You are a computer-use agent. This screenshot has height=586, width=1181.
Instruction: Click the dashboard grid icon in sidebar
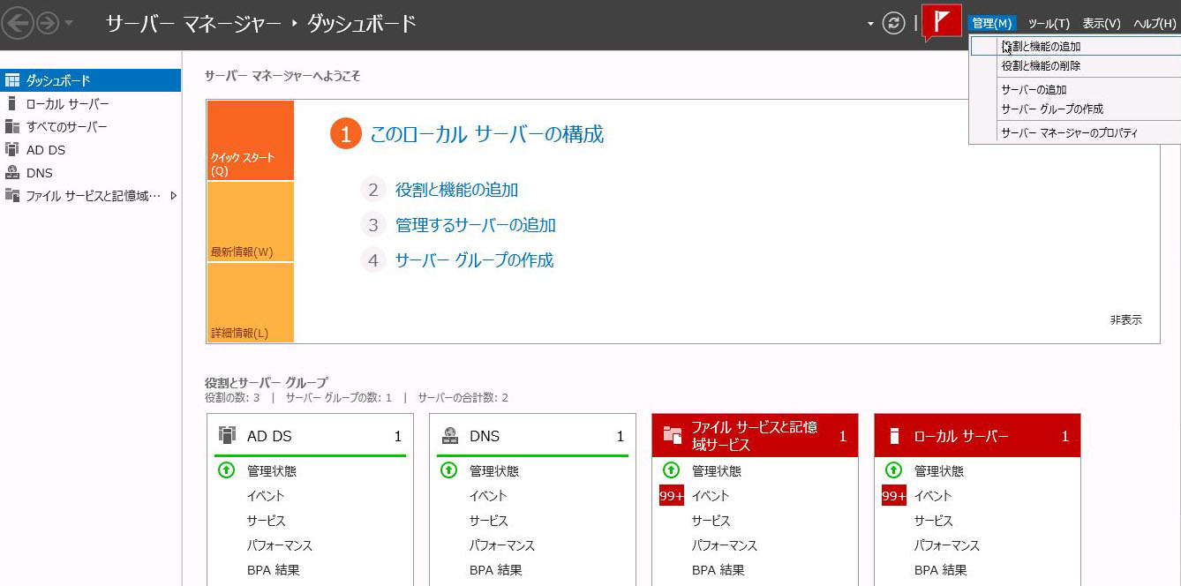pos(12,80)
